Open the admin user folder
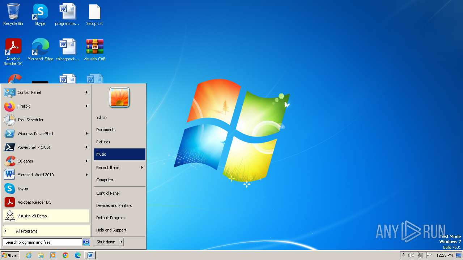463x260 pixels. coord(119,117)
